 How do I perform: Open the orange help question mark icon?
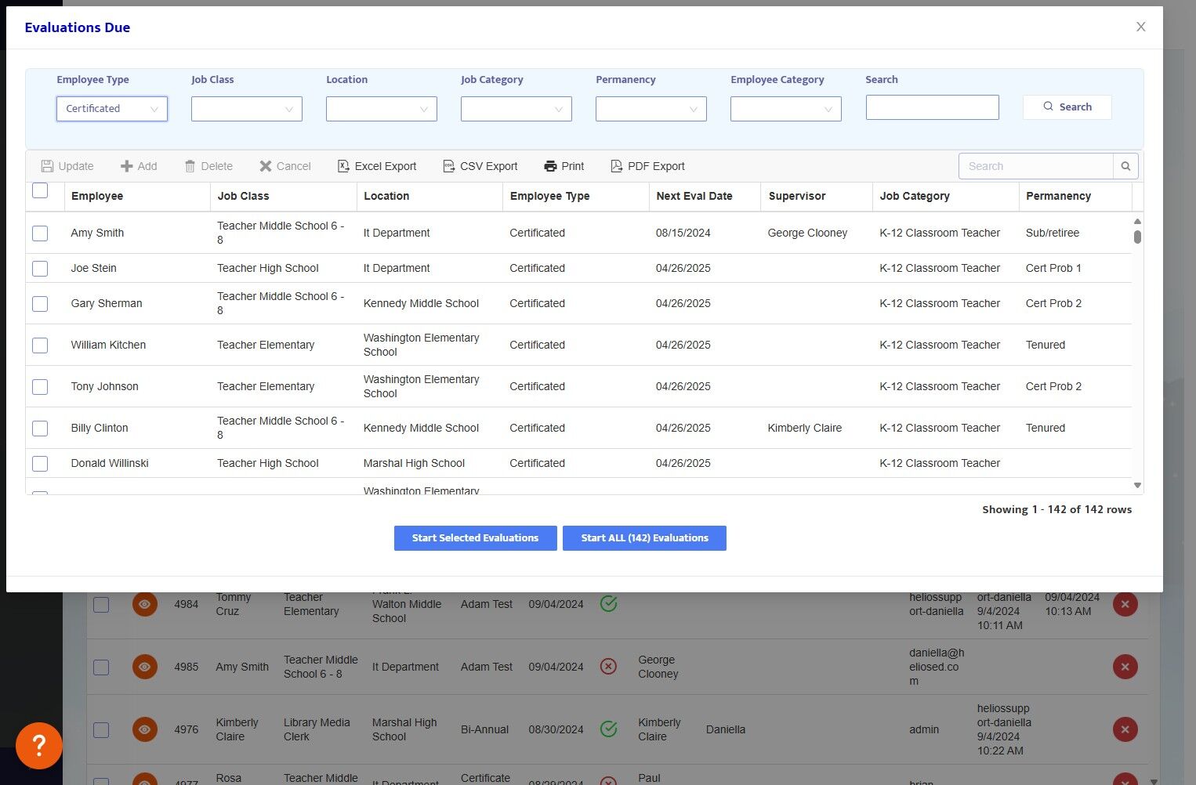[39, 745]
